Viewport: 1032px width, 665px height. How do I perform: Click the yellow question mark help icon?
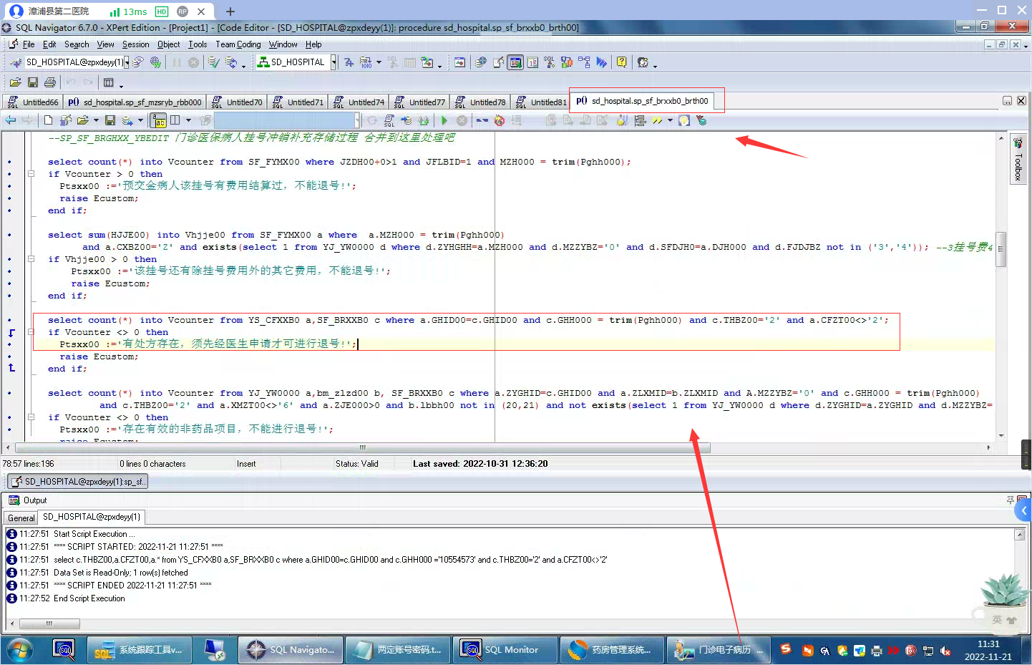[622, 62]
